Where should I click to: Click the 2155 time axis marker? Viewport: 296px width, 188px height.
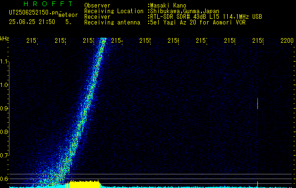point(145,40)
